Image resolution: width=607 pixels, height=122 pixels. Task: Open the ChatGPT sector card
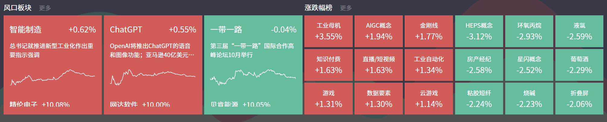click(153, 65)
